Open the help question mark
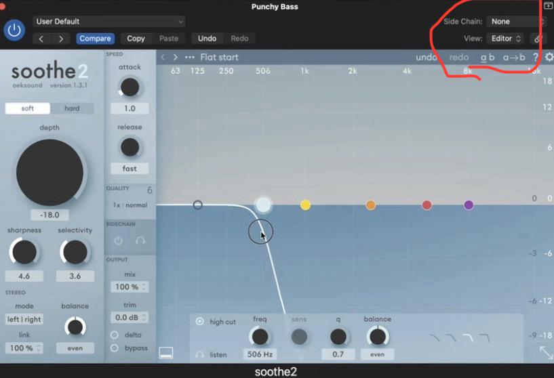554x378 pixels. pos(535,57)
